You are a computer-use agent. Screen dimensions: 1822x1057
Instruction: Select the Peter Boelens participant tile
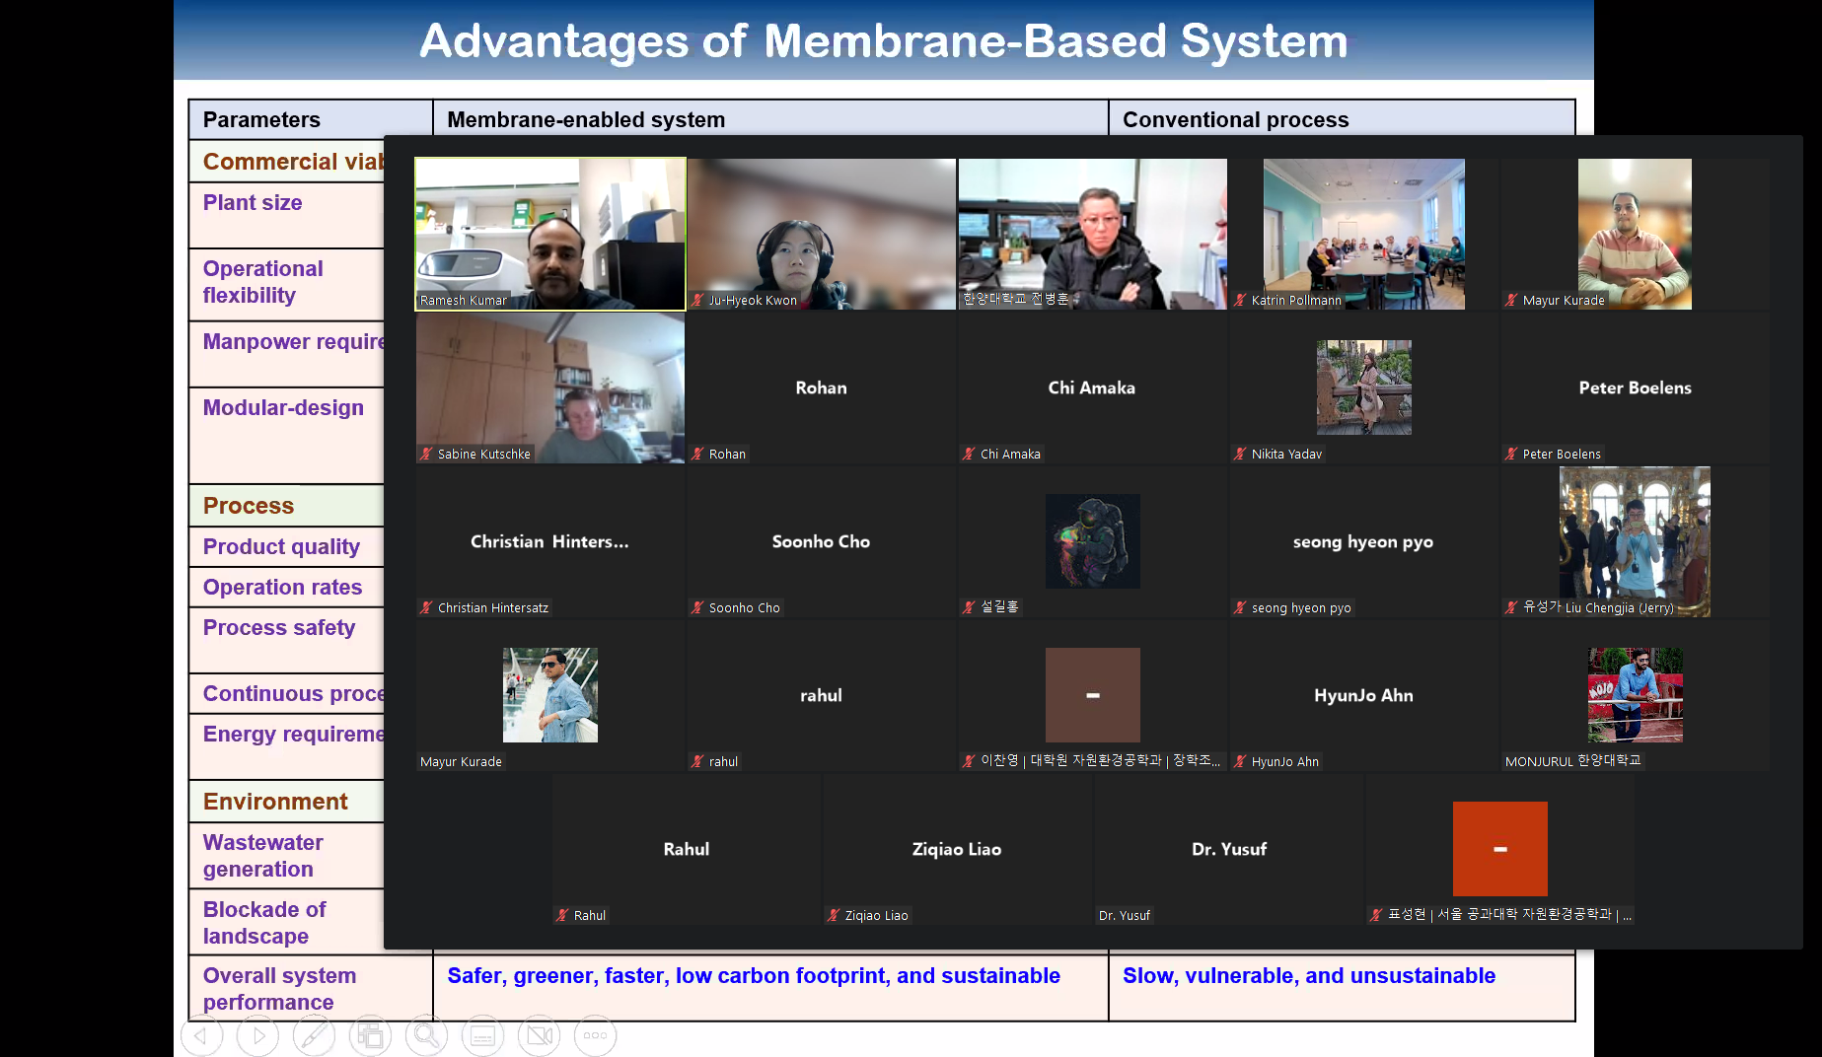click(x=1635, y=388)
